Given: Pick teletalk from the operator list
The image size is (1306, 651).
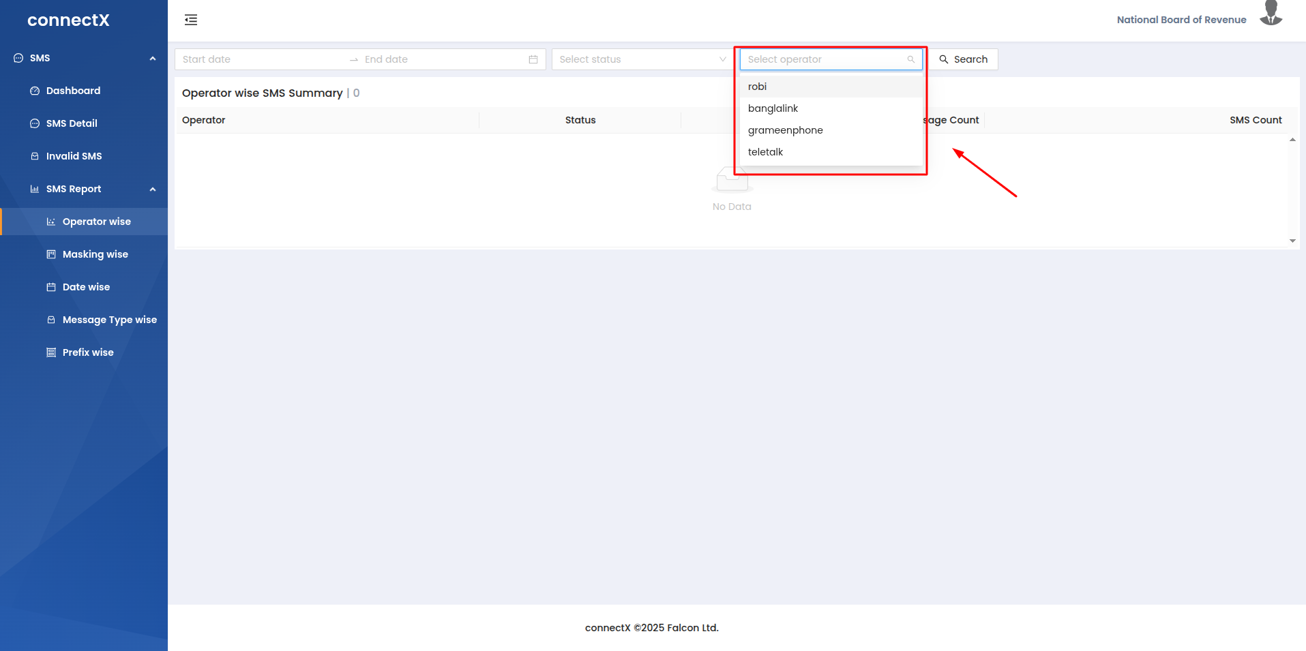Looking at the screenshot, I should pyautogui.click(x=765, y=152).
